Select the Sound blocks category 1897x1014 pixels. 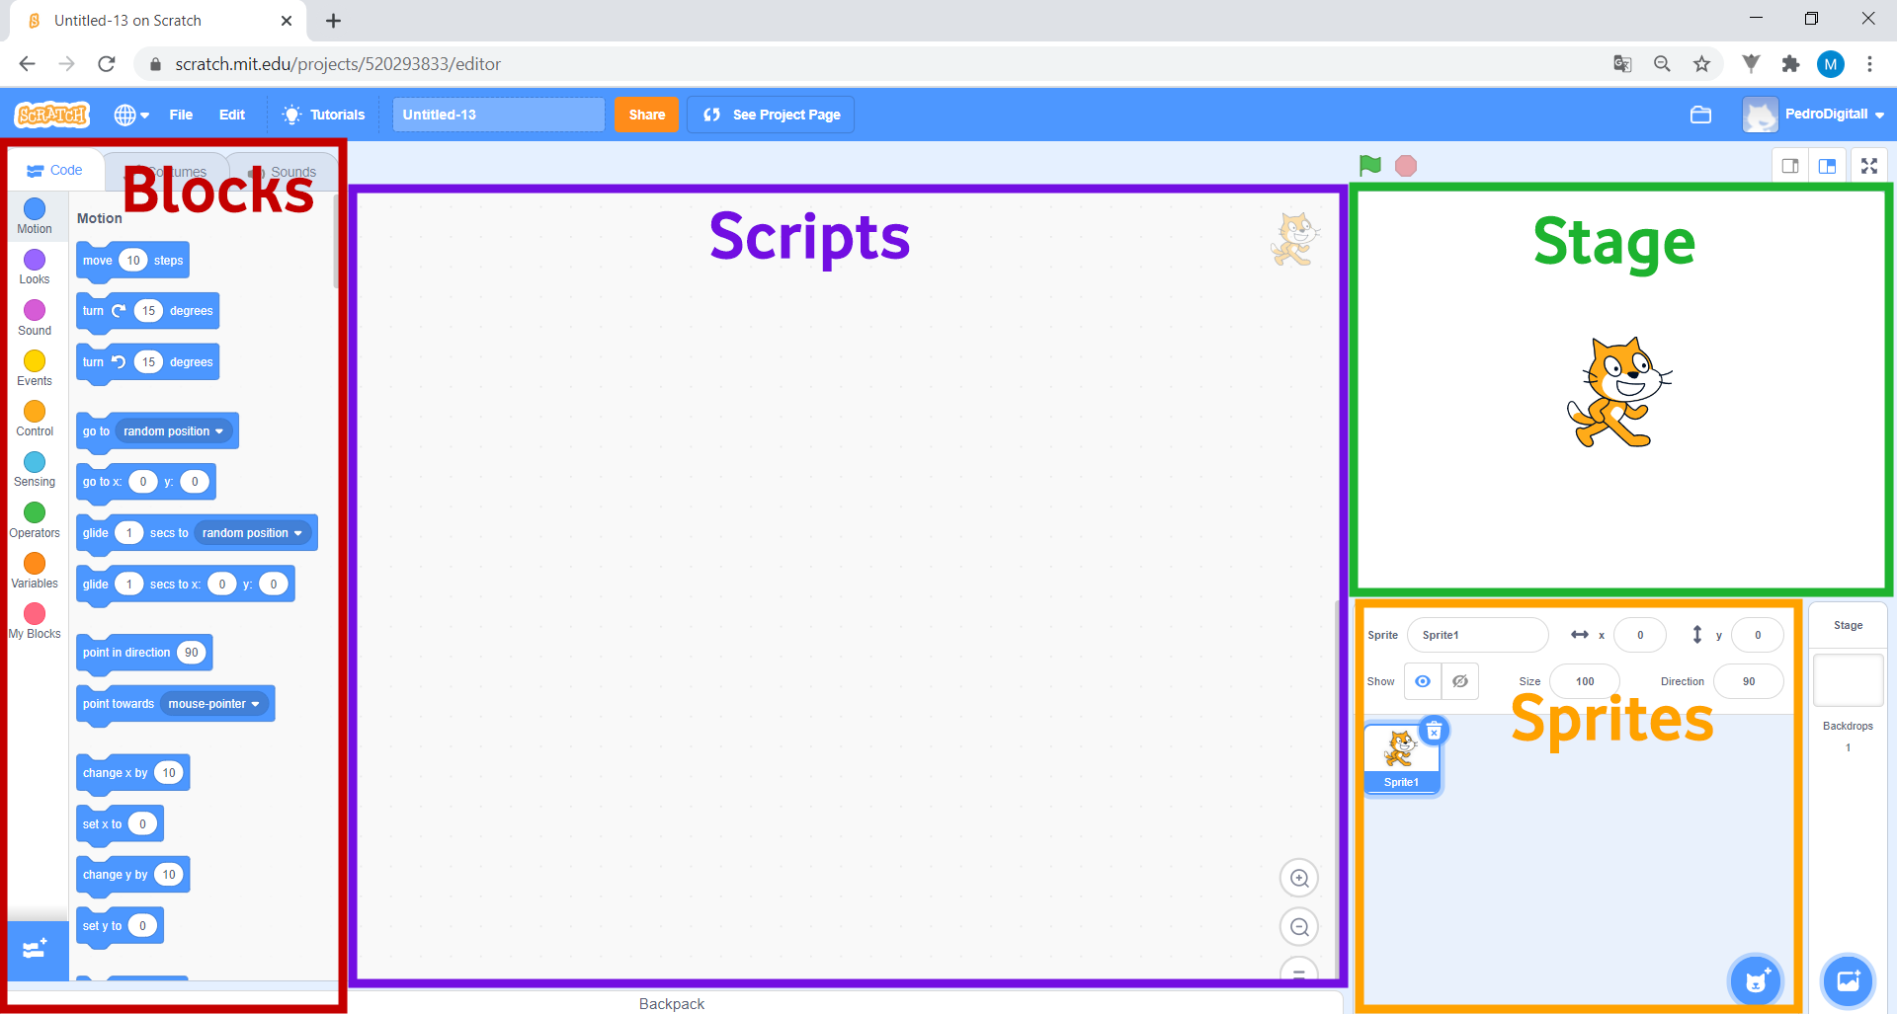[35, 318]
